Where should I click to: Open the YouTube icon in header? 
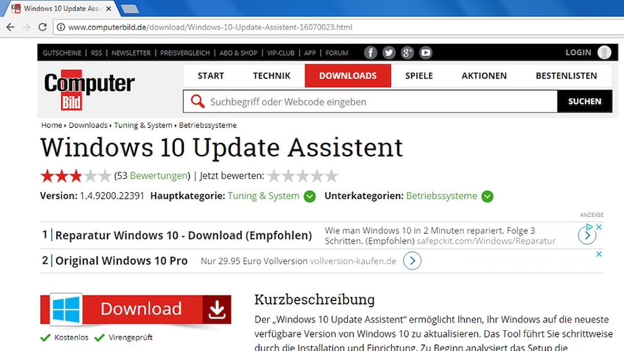tap(426, 53)
